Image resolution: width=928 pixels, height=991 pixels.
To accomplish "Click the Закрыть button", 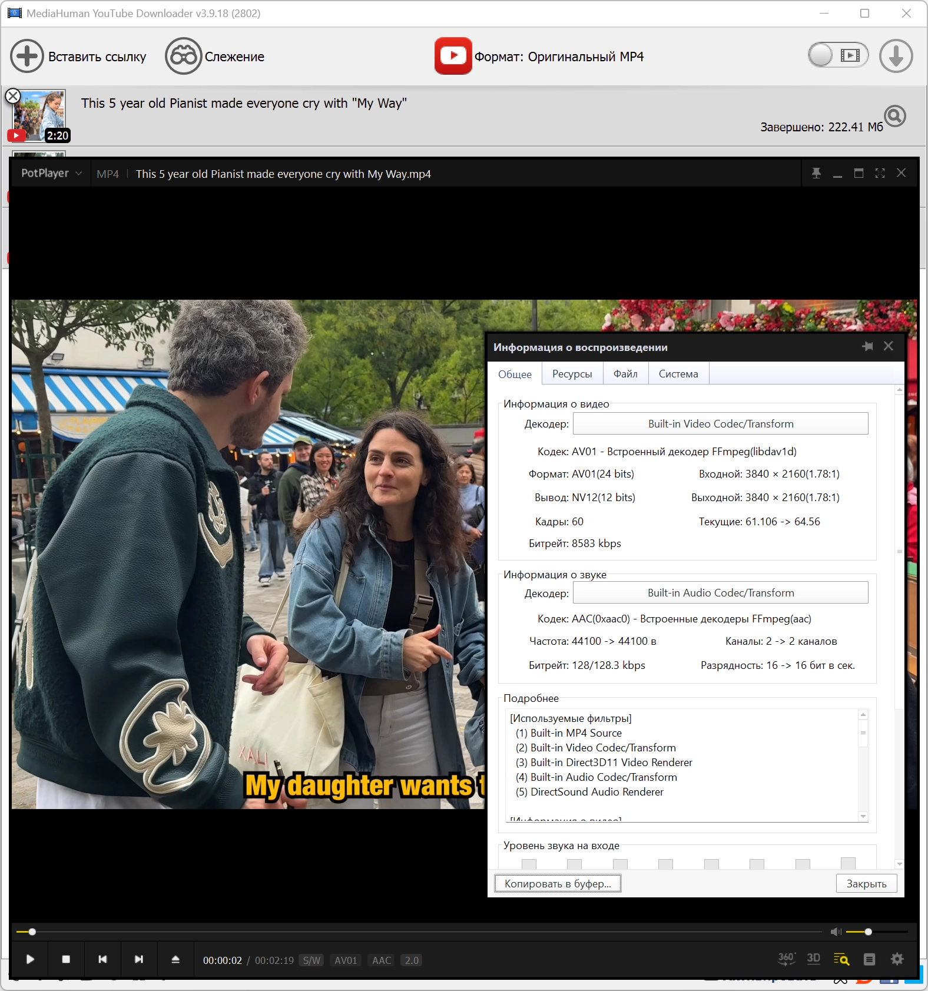I will [866, 883].
